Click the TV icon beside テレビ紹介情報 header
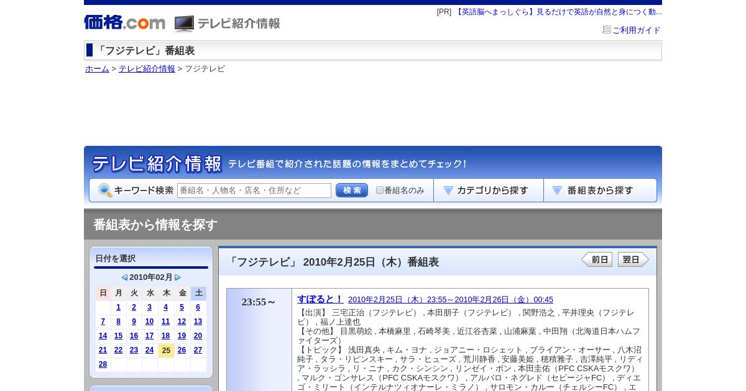The height and width of the screenshot is (391, 746). coord(184,24)
